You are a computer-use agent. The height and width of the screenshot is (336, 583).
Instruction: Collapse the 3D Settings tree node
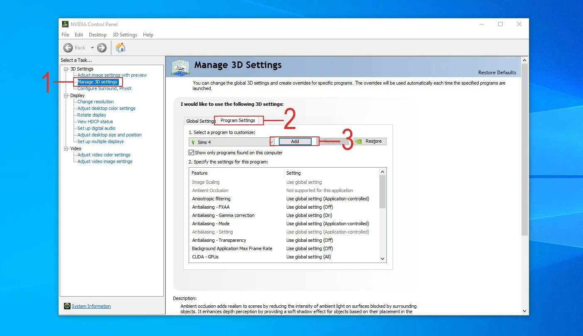pyautogui.click(x=66, y=69)
